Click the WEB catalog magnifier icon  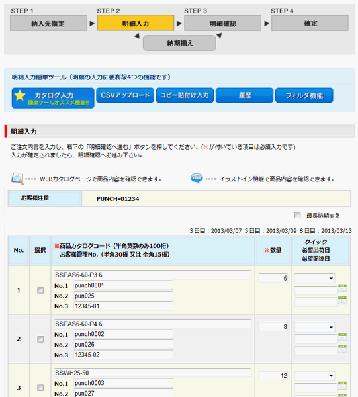coord(17,179)
